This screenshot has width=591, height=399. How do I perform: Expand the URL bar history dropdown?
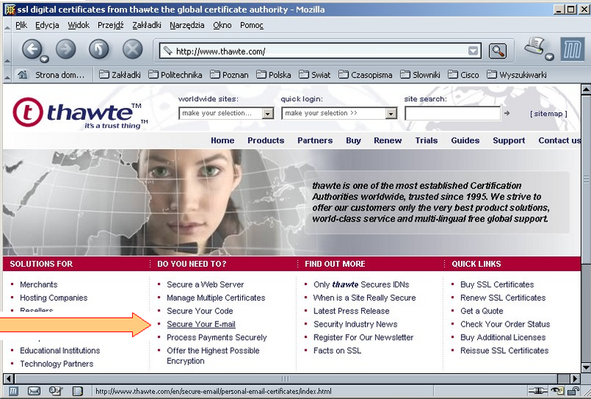coord(473,51)
